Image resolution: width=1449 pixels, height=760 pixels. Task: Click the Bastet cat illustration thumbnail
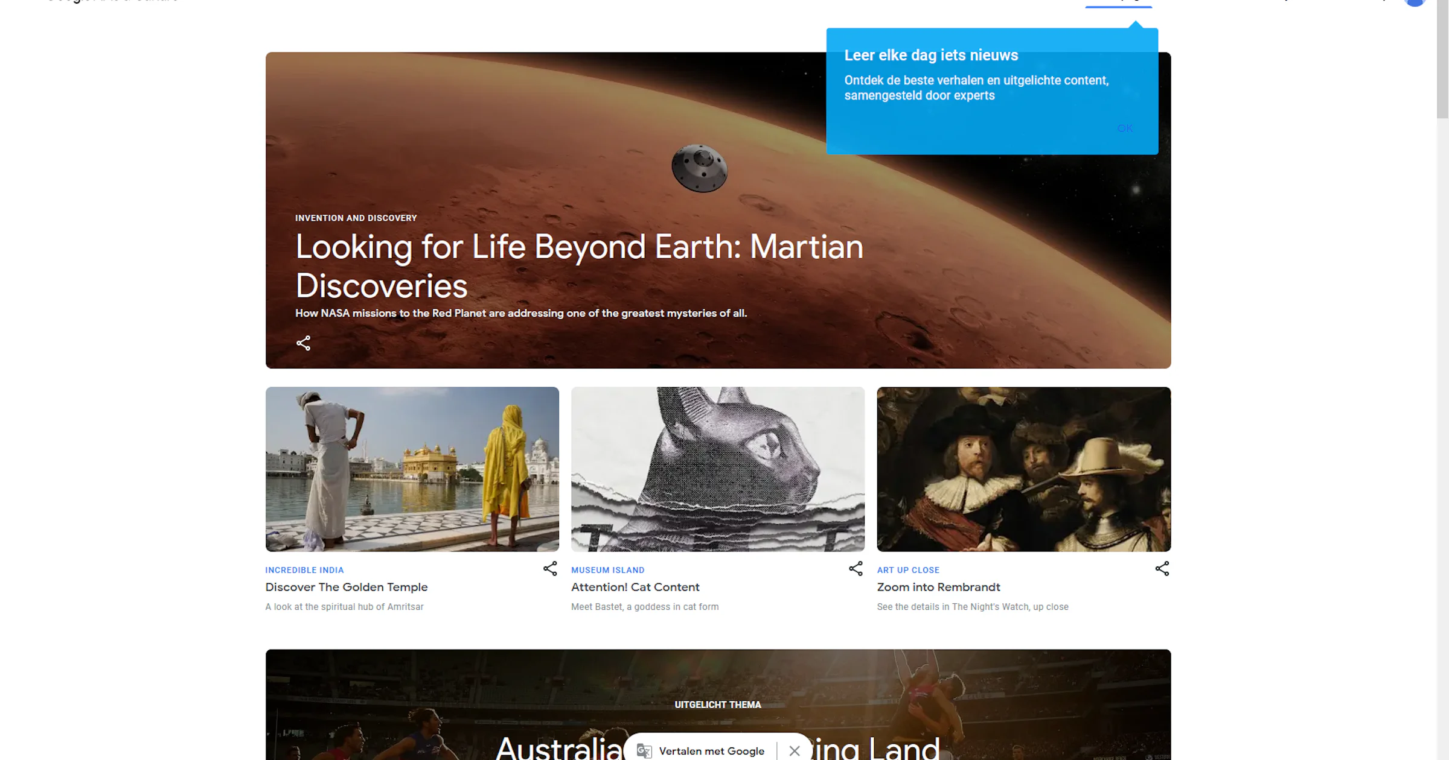(718, 469)
